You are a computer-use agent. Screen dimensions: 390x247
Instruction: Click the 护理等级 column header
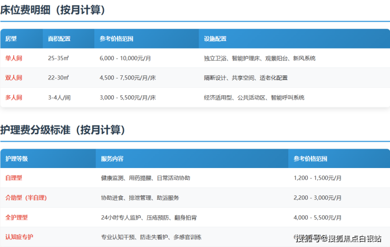click(x=16, y=159)
